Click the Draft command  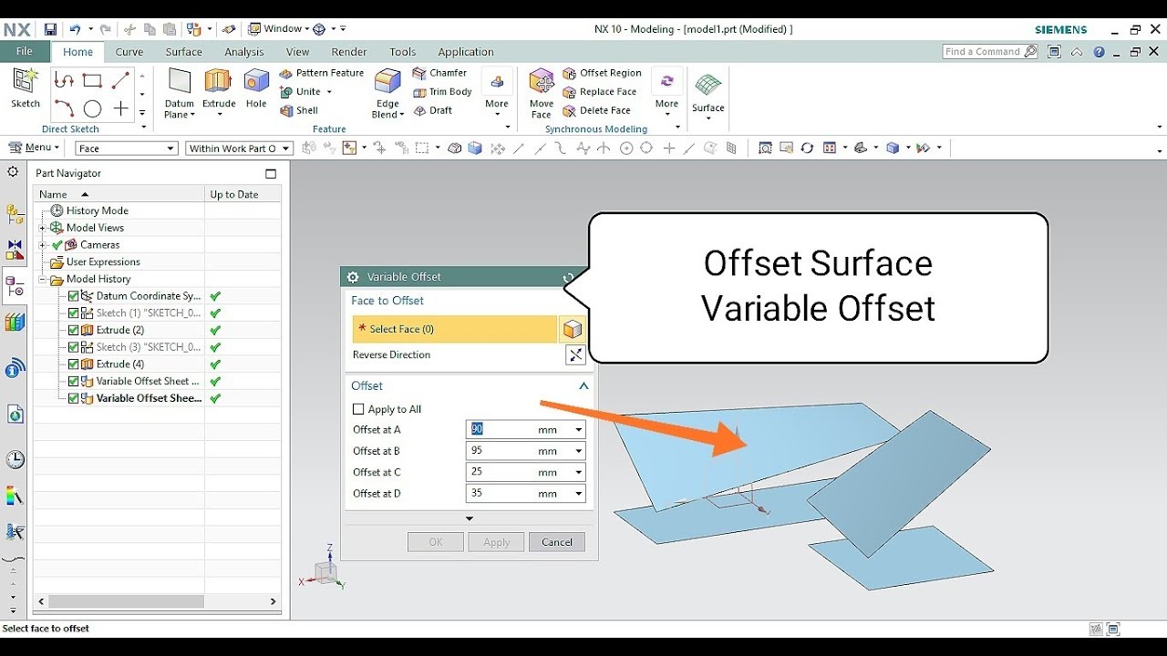point(433,110)
